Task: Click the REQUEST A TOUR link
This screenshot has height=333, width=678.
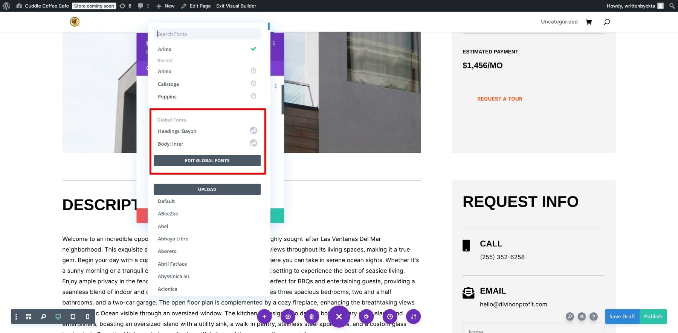Action: (x=499, y=99)
